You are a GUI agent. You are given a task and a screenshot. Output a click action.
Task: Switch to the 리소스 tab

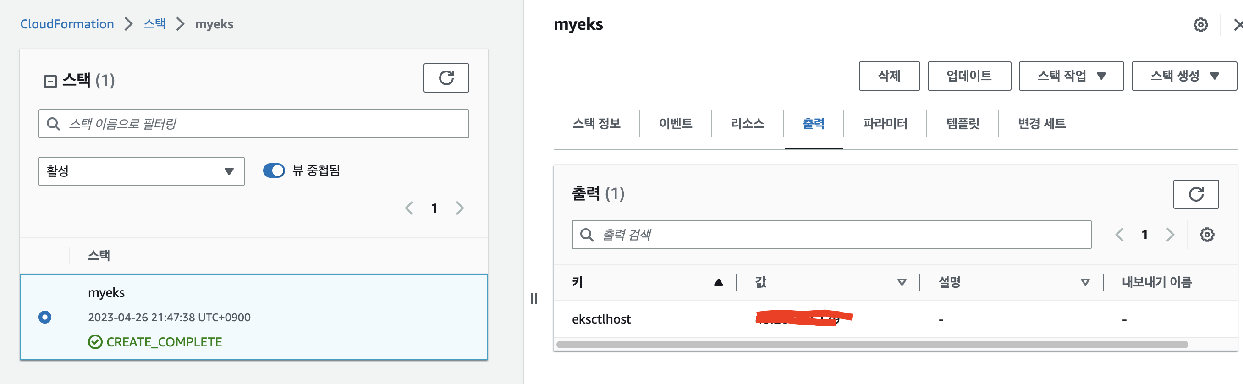pos(747,124)
